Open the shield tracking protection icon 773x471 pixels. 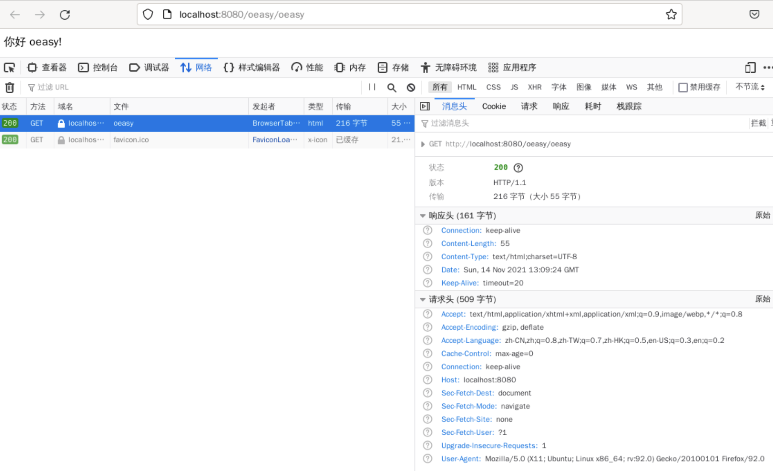tap(148, 14)
